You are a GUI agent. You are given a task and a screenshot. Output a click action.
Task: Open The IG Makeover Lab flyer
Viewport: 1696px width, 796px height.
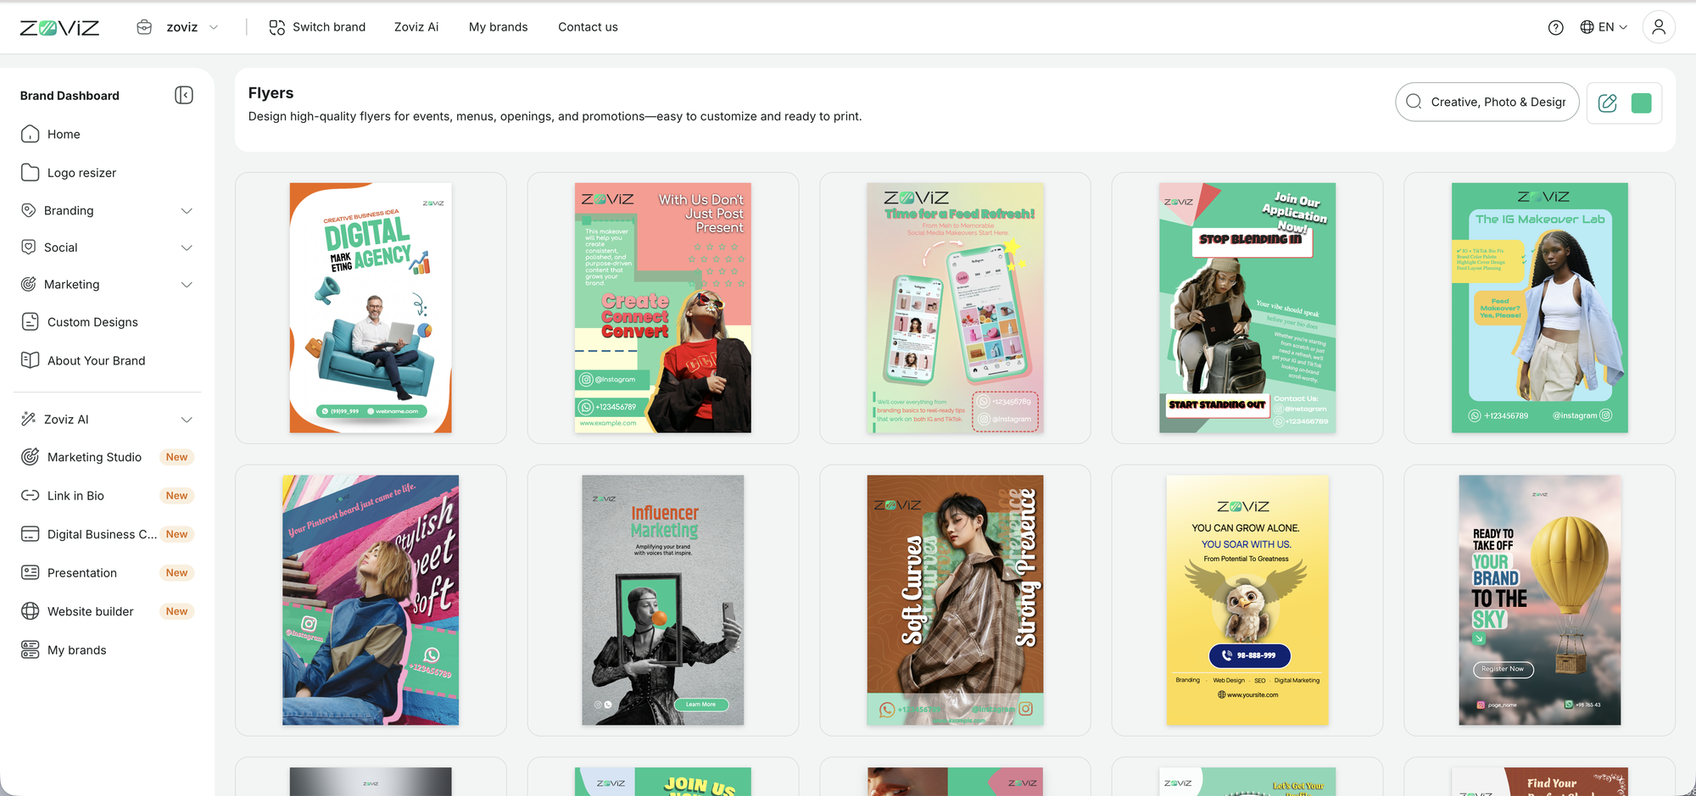click(1539, 308)
